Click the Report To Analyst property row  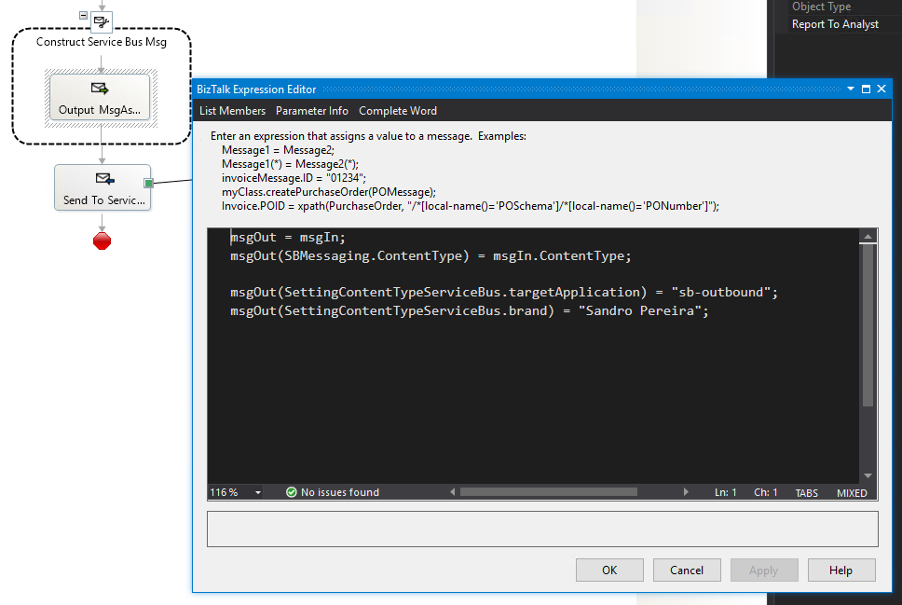[x=835, y=24]
